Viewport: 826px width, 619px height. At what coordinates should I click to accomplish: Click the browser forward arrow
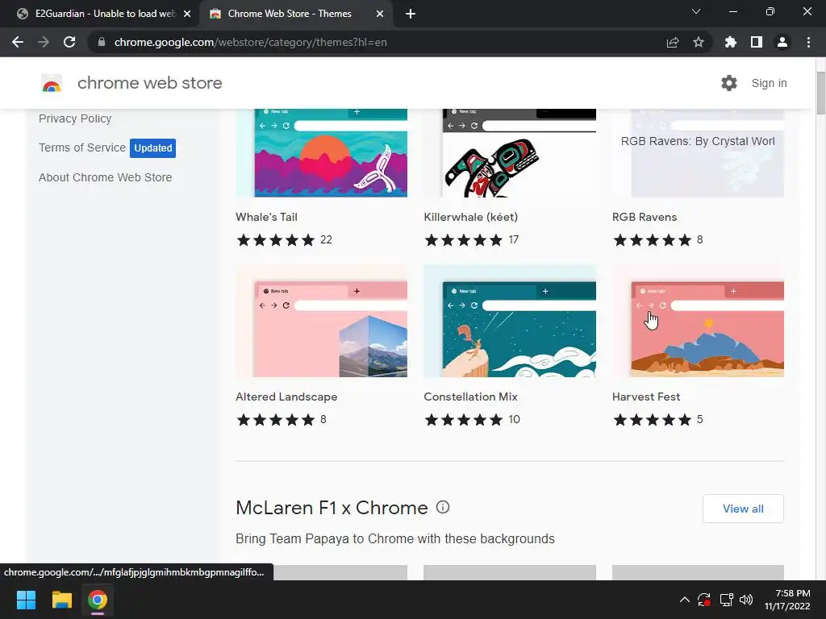point(44,42)
